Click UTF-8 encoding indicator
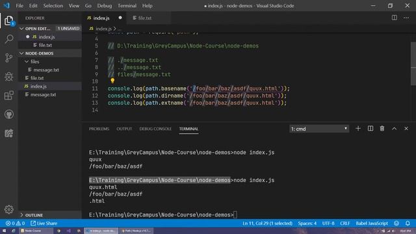The width and height of the screenshot is (416, 234). tap(328, 223)
